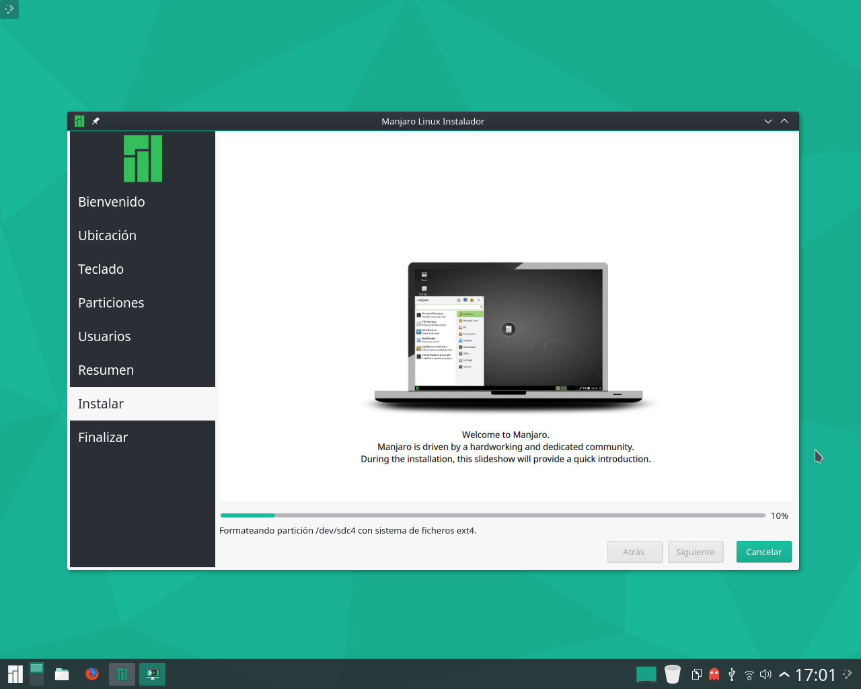Image resolution: width=861 pixels, height=689 pixels.
Task: Click the show desktop green widget
Action: click(646, 674)
